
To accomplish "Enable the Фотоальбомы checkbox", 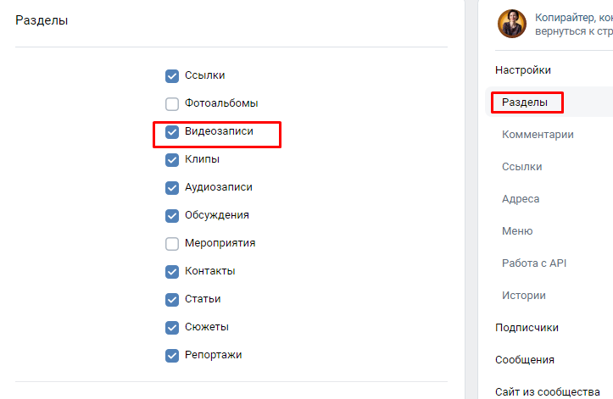I will (x=172, y=103).
